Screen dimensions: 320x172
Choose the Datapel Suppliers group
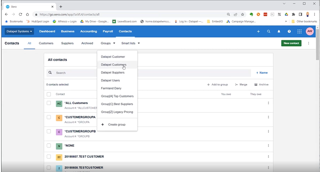117,72
